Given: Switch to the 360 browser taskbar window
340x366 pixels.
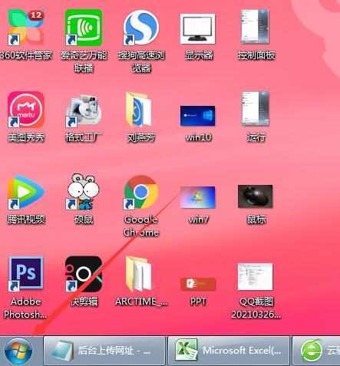Looking at the screenshot, I should (316, 351).
